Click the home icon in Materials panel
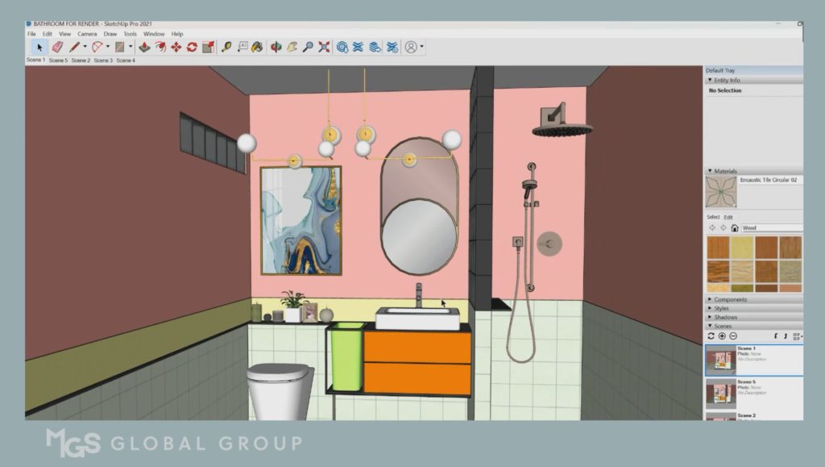 point(735,228)
